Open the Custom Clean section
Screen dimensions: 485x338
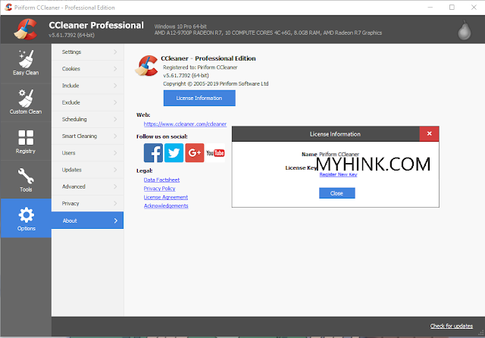point(26,102)
